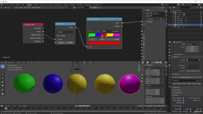203x114 pixels.
Task: Select the Cursor tool in viewport toolbar
Action: [x=3, y=70]
